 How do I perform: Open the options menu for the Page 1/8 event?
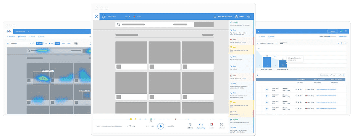252,24
